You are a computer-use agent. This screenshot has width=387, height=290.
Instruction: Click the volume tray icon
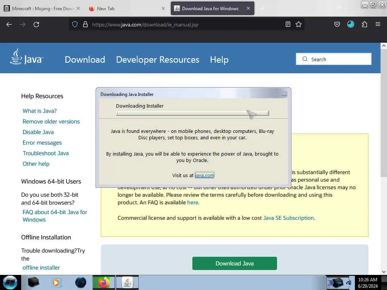349,283
